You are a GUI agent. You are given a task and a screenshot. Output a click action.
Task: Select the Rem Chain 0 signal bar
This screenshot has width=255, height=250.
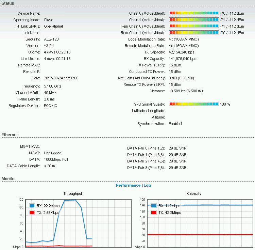coord(194,26)
